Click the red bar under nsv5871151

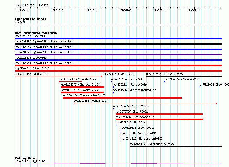point(82,92)
